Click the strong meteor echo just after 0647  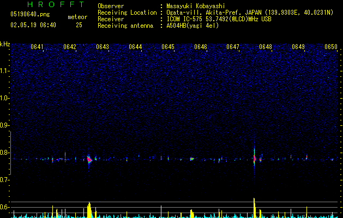pos(255,159)
